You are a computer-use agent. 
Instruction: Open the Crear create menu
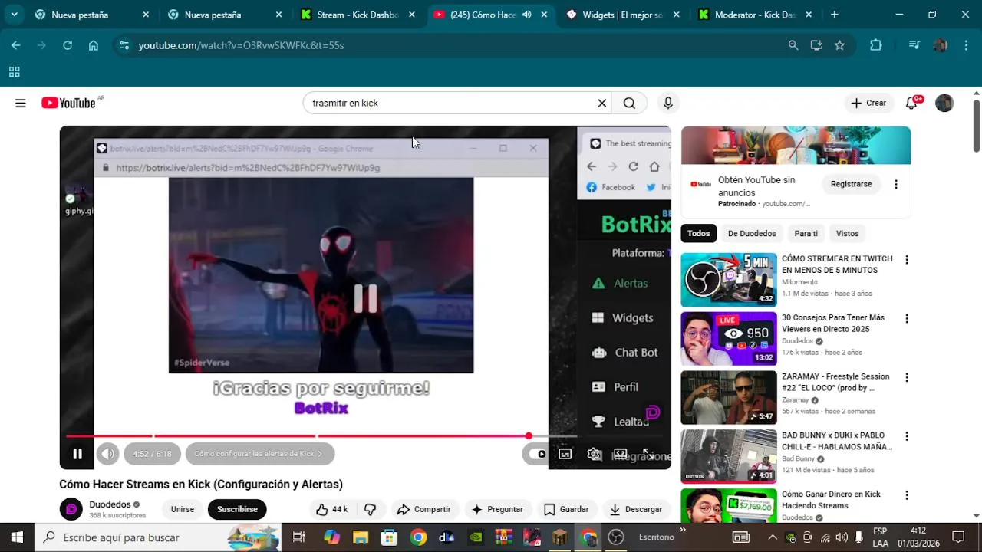869,103
